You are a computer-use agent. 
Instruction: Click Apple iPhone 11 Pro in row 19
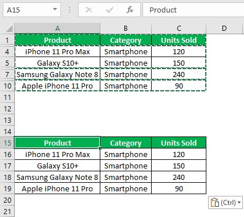pyautogui.click(x=58, y=188)
